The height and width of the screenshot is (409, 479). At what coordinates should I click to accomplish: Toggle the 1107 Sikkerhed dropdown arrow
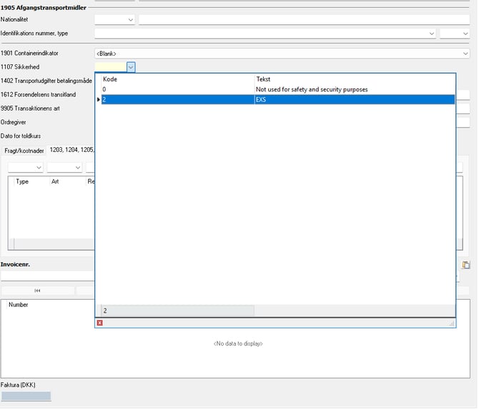pos(131,67)
